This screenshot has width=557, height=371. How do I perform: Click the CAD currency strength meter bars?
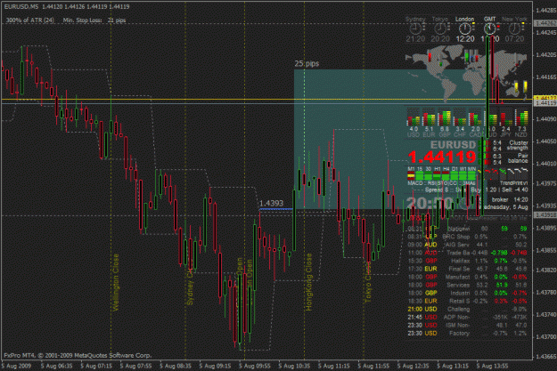point(475,117)
